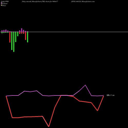The height and width of the screenshot is (128, 128).
Task: Click the '(EFSL140121) MunafaSutra.com' text
Action: pos(83,2)
